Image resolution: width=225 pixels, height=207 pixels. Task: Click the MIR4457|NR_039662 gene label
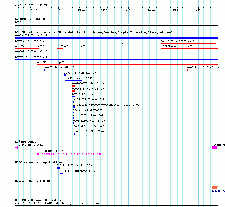(30, 145)
